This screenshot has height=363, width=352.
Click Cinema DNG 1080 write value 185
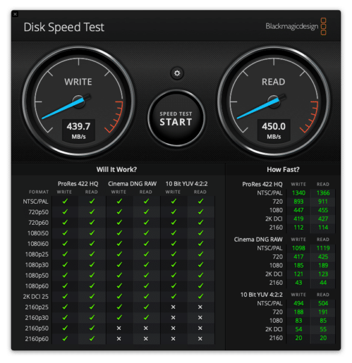(298, 265)
